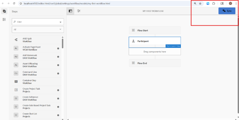239x120 pixels.
Task: Open the Chrome three-dot menu
Action: point(236,4)
